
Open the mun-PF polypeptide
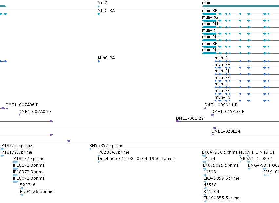[x=222, y=91]
